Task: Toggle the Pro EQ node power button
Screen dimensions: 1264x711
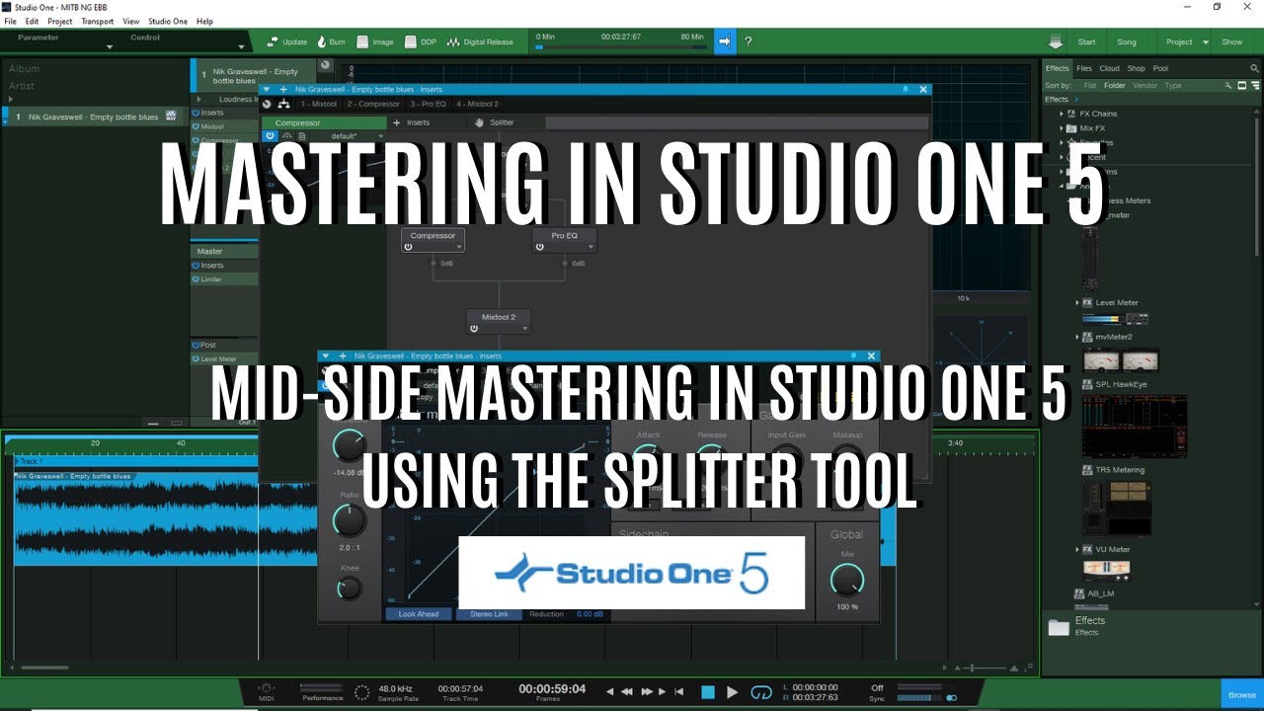Action: (539, 247)
